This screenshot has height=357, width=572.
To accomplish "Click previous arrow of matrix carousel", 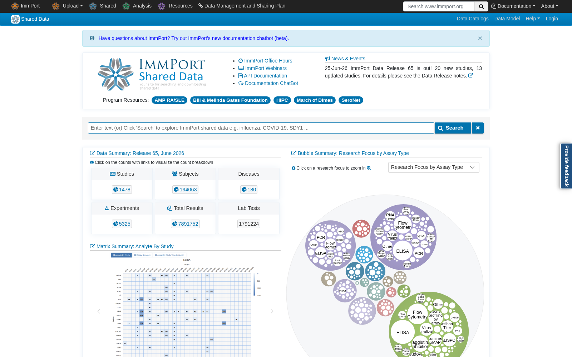I will (99, 311).
